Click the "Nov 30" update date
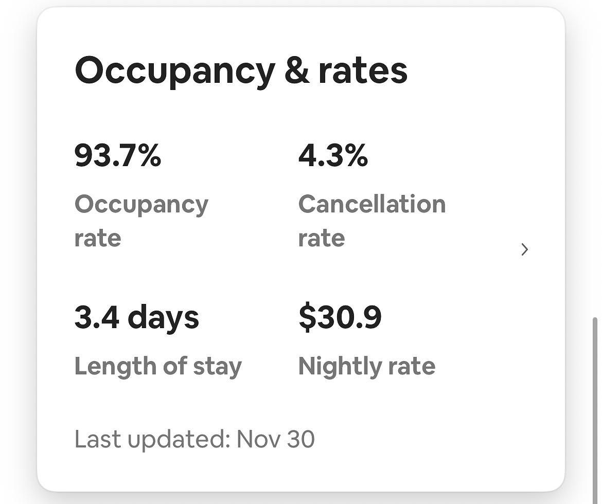 point(276,440)
